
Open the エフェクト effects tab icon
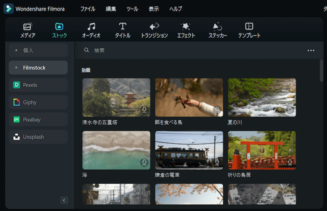click(x=186, y=26)
